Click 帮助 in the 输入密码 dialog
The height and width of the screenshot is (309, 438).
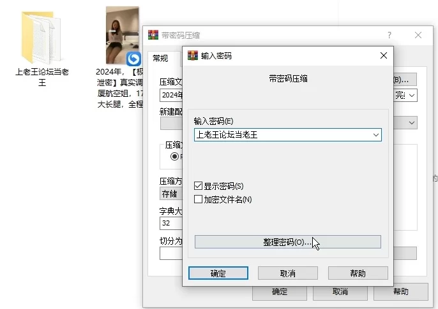pyautogui.click(x=358, y=273)
